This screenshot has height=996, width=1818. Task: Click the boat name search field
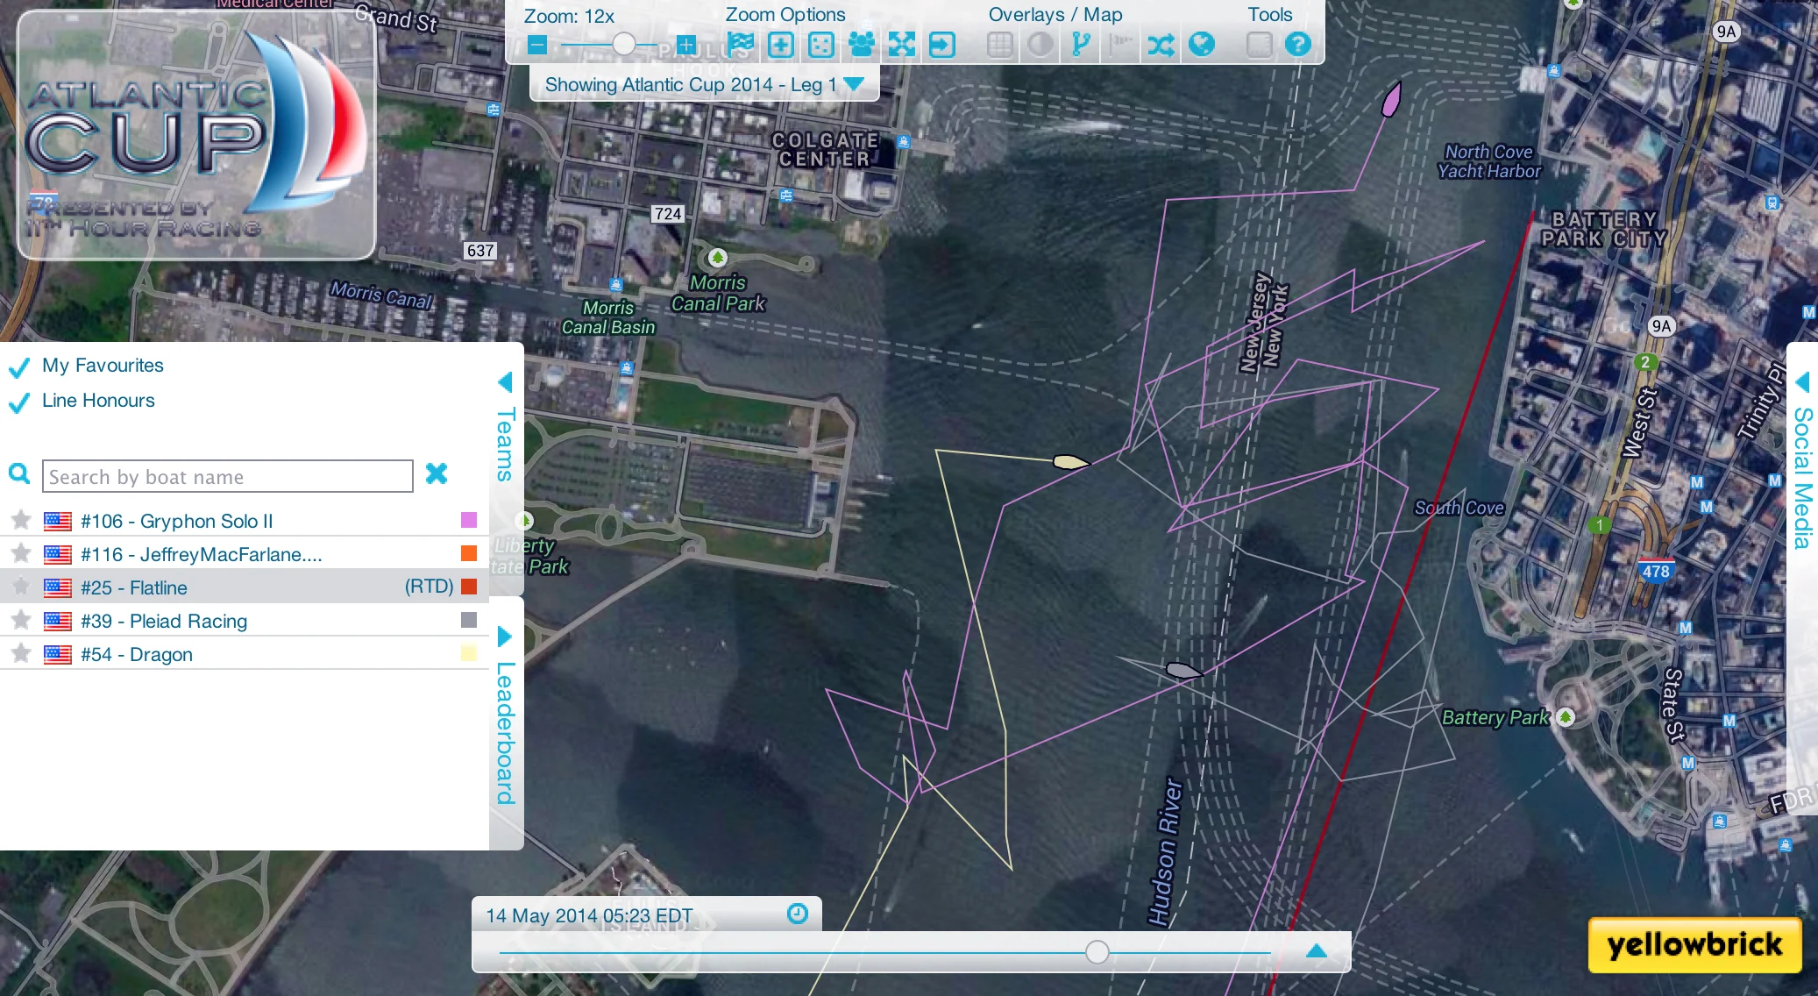click(227, 476)
